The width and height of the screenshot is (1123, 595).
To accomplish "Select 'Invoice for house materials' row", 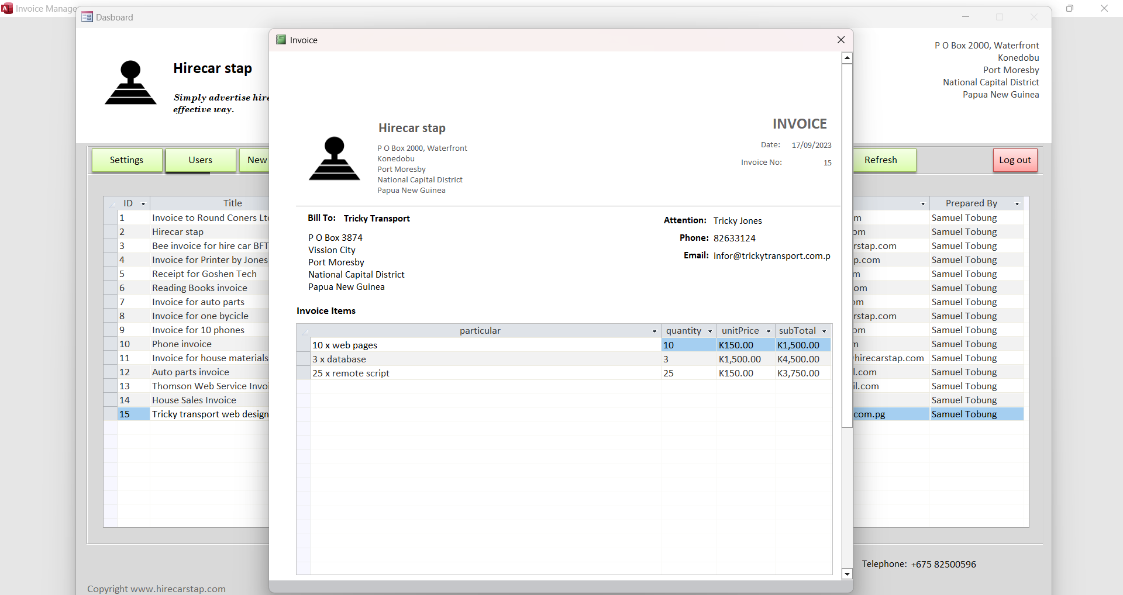I will tap(209, 358).
